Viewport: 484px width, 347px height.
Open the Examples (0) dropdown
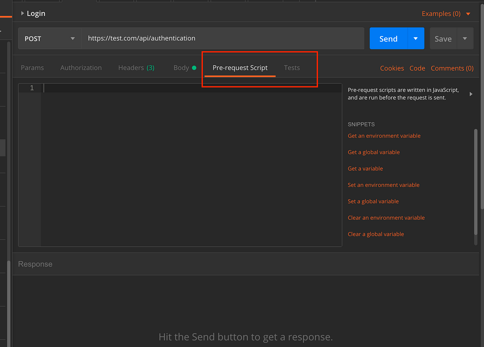point(446,14)
